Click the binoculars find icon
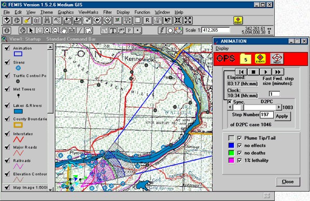 47,20
